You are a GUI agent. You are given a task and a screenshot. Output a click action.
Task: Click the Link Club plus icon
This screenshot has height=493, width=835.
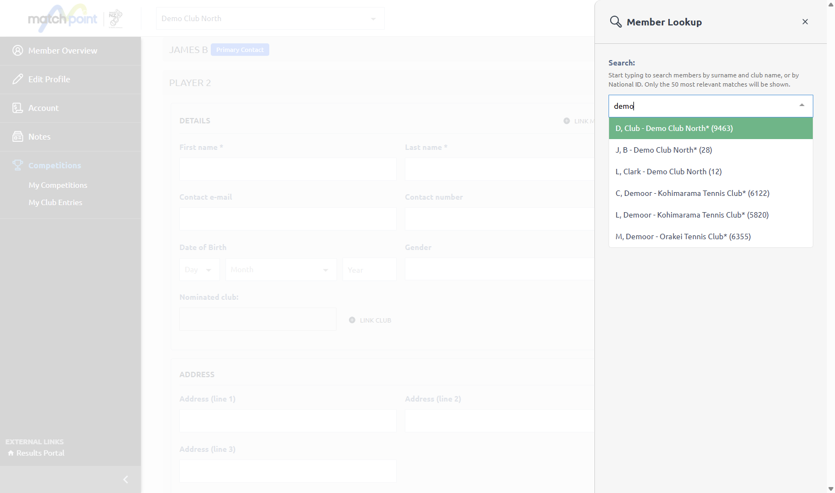tap(352, 320)
